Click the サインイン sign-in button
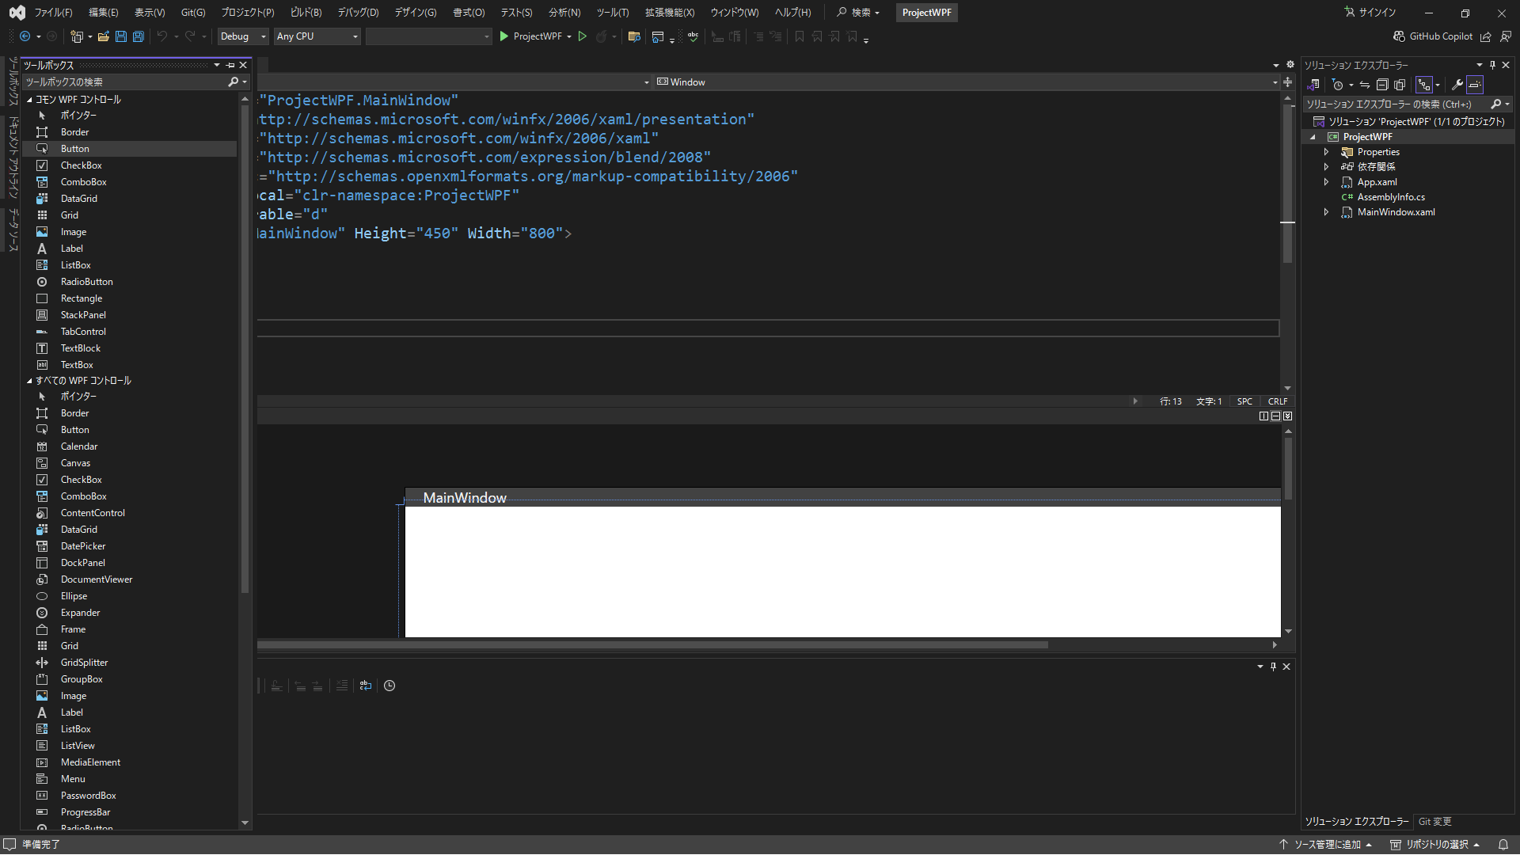 click(x=1370, y=13)
